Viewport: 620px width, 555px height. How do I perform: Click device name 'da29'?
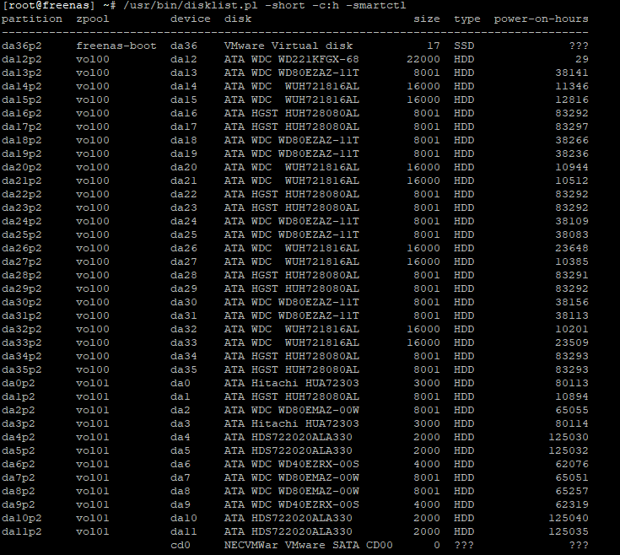pyautogui.click(x=184, y=288)
